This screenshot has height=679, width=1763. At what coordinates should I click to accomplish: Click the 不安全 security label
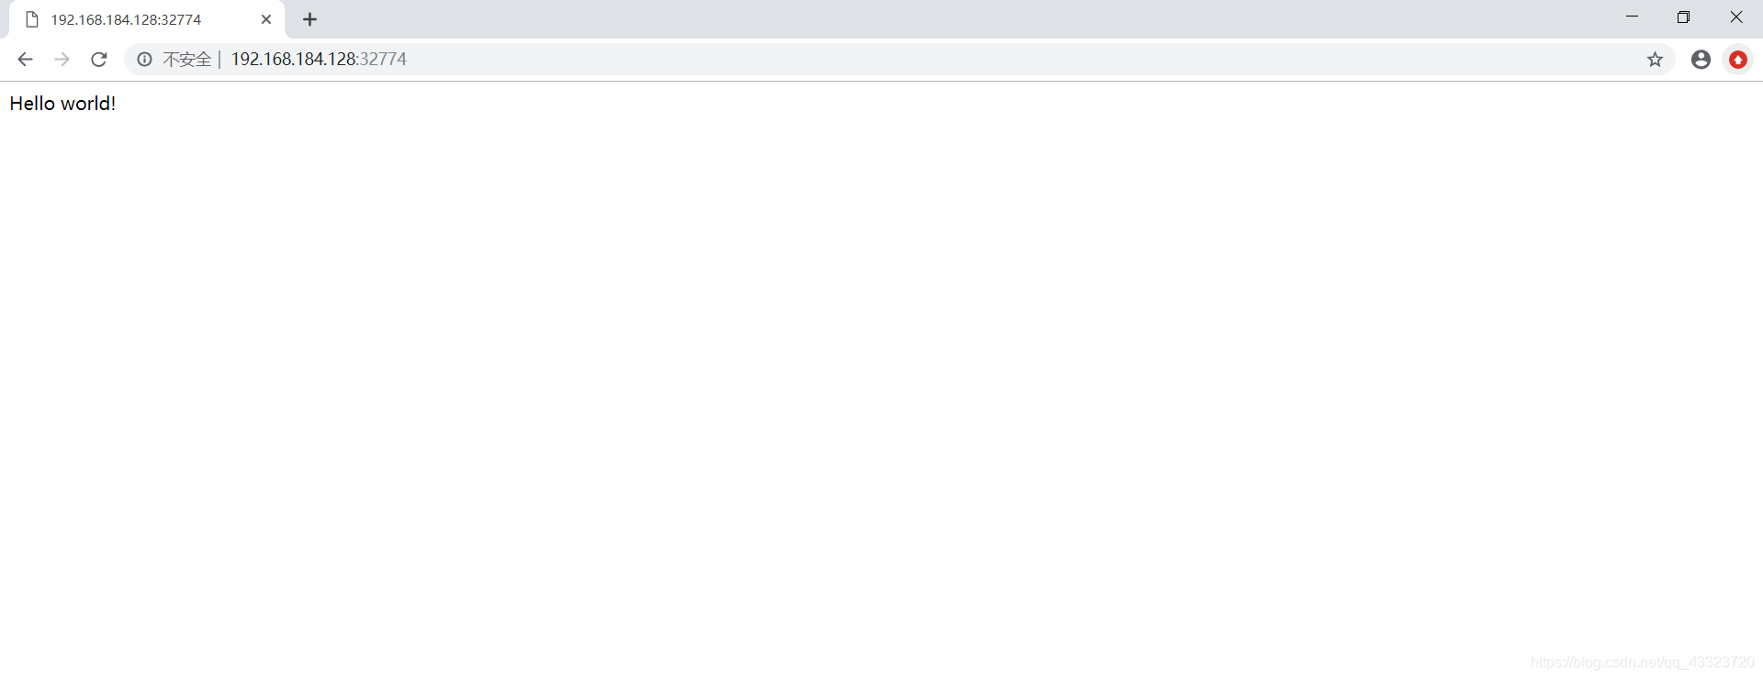point(187,60)
